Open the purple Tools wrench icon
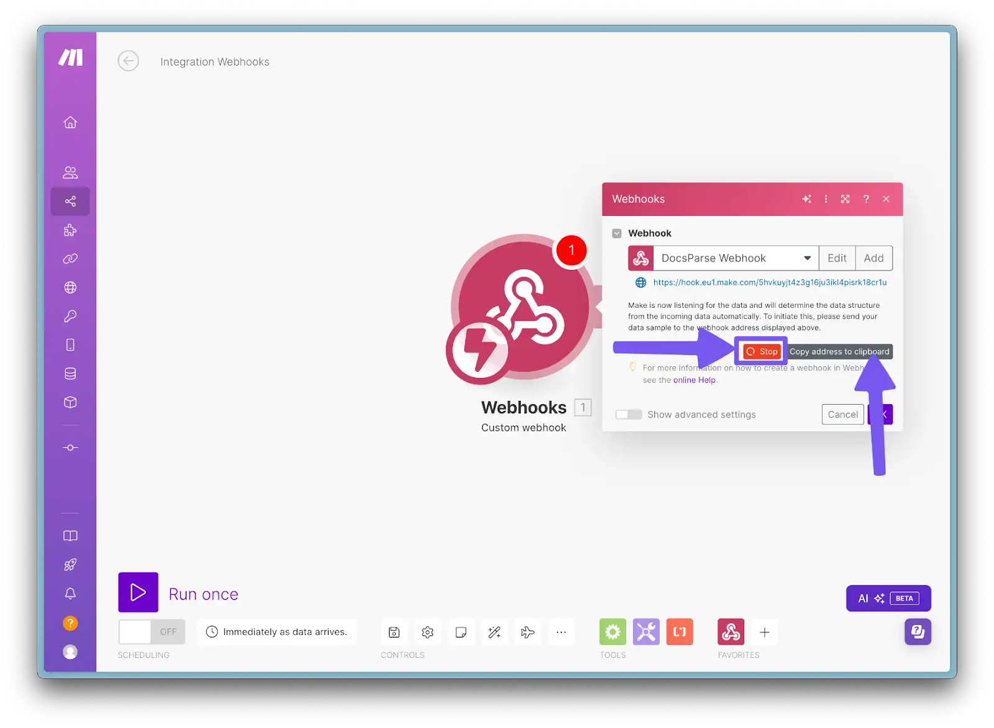994x728 pixels. click(x=646, y=632)
